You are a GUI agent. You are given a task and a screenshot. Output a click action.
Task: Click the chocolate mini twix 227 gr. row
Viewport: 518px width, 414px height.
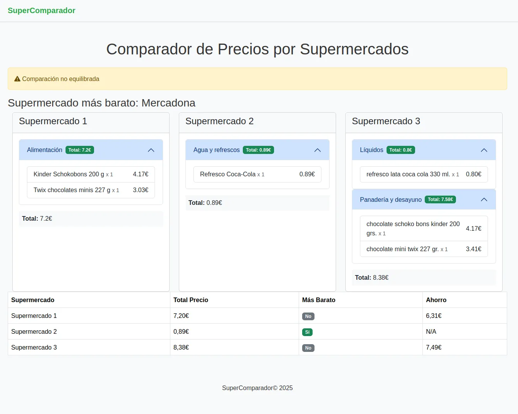tap(424, 249)
